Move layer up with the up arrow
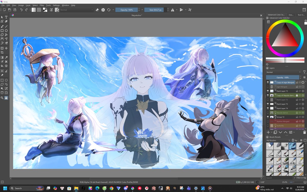Image resolution: width=307 pixels, height=192 pixels. point(286,132)
